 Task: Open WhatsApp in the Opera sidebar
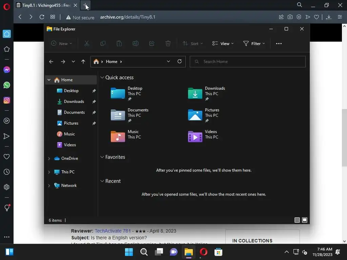[x=7, y=85]
